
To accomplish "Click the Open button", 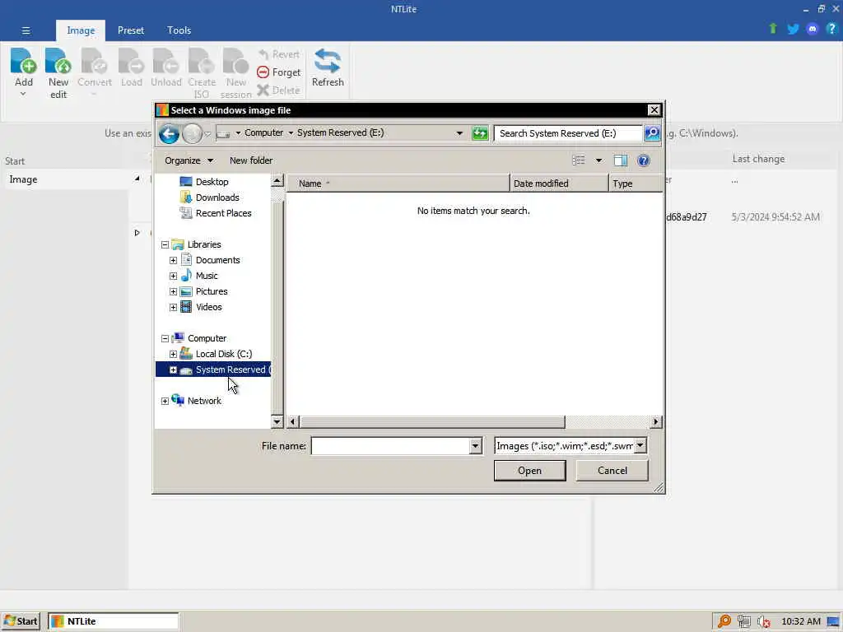I will (x=529, y=470).
